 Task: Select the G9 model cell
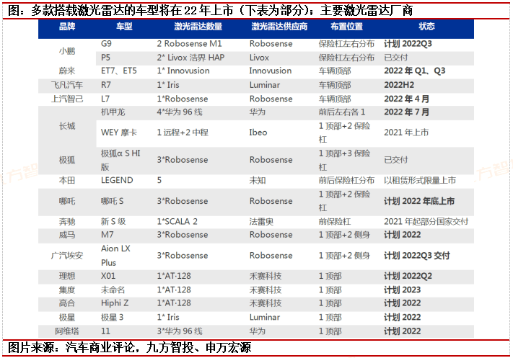click(x=106, y=44)
